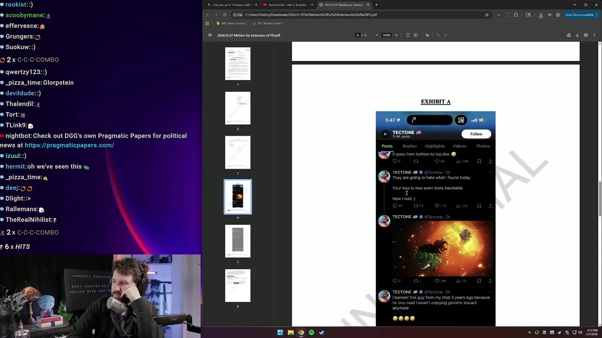Viewport: 602px width, 338px height.
Task: Toggle the PDF sidebar menu icon
Action: click(x=210, y=35)
